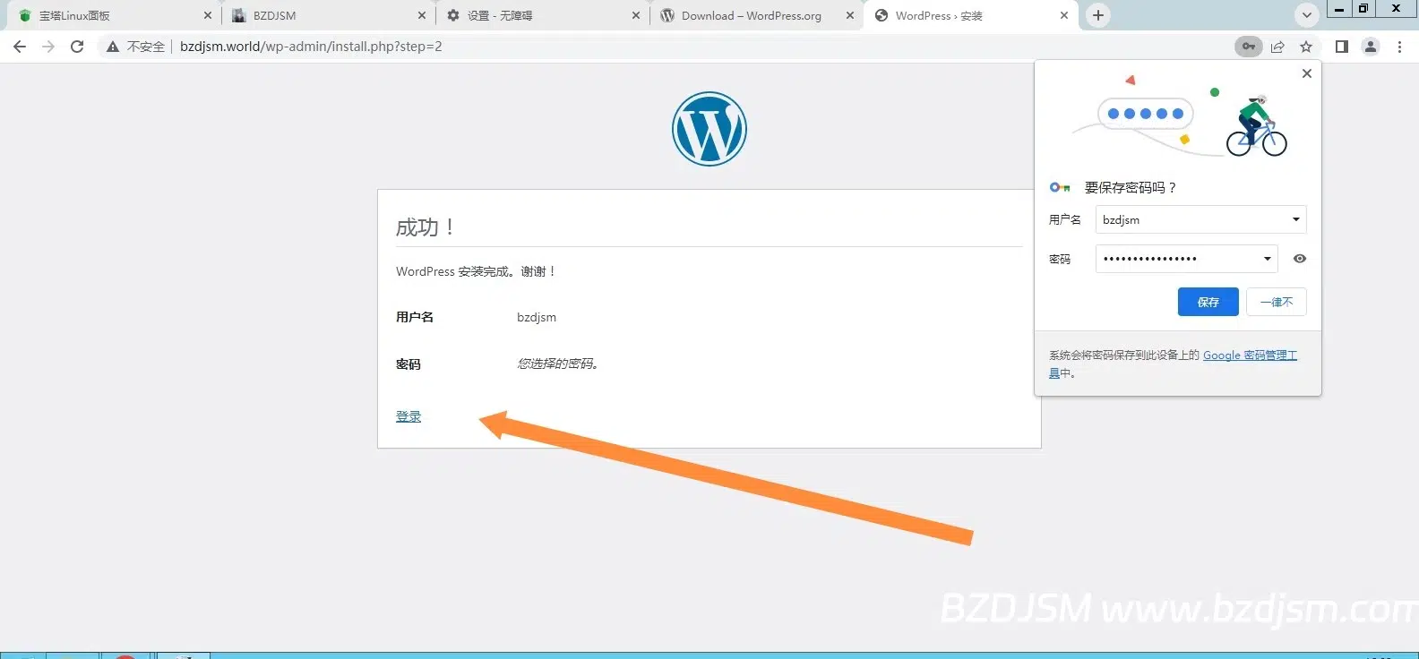
Task: Open the side panel icon
Action: [x=1342, y=47]
